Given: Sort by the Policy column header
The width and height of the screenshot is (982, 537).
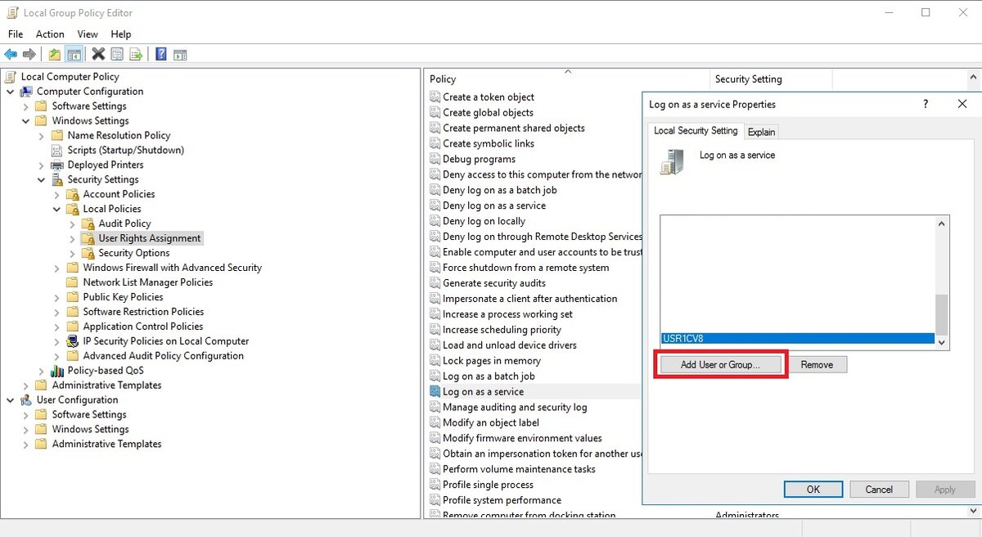Looking at the screenshot, I should (x=567, y=79).
